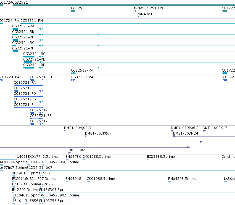This screenshot has width=235, height=205.
Task: Select protein label CG32521-PH
Action: pos(41,77)
